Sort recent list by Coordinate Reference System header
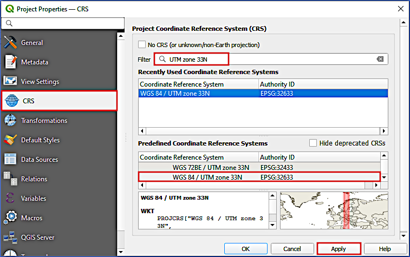 (198, 84)
